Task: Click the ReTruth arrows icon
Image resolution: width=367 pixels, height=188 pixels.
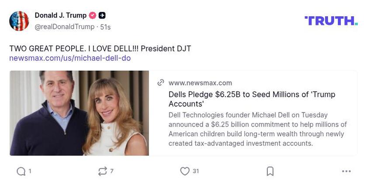Action: click(103, 171)
